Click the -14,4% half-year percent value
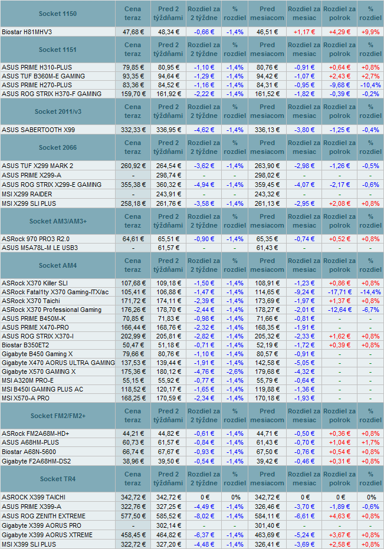The height and width of the screenshot is (549, 384). 370,292
